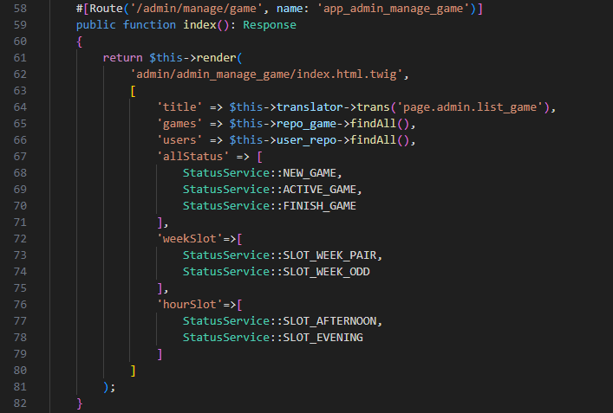Viewport: 613px width, 413px height.
Task: Click the Response return type
Action: coord(270,25)
